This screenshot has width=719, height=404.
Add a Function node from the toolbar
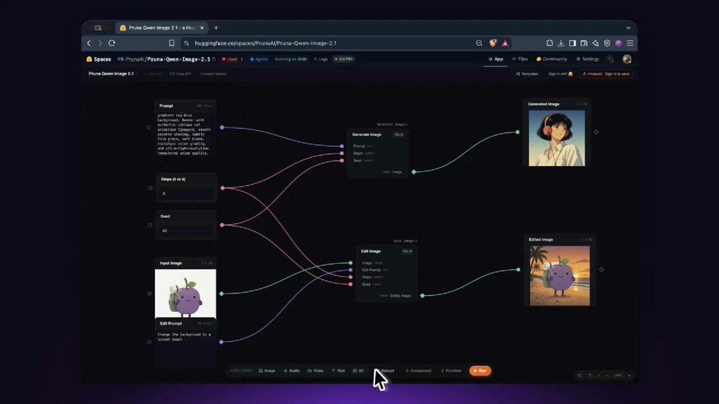tap(451, 371)
